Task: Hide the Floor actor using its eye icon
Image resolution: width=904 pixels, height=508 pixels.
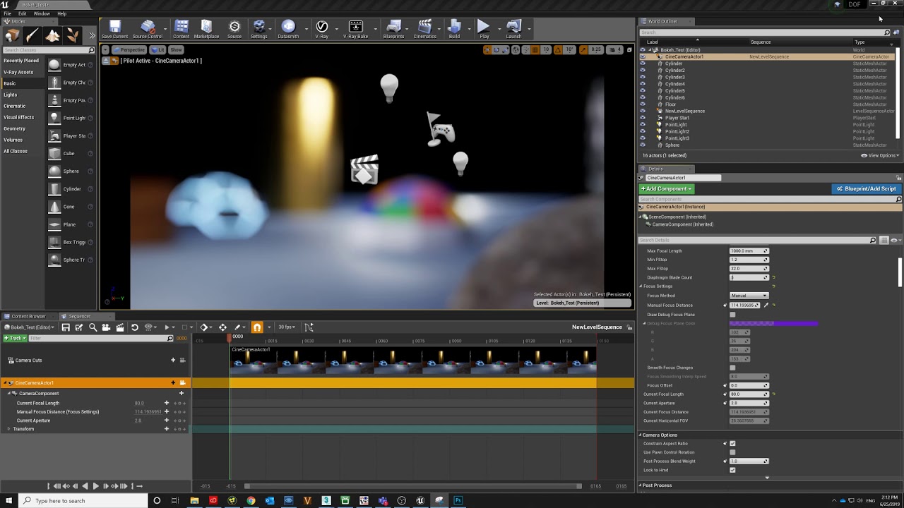Action: tap(643, 104)
